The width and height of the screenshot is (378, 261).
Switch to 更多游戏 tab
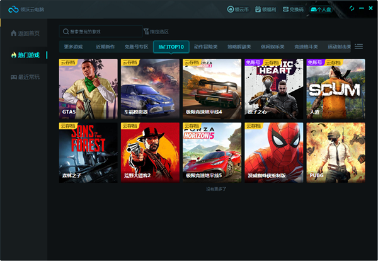(x=73, y=47)
